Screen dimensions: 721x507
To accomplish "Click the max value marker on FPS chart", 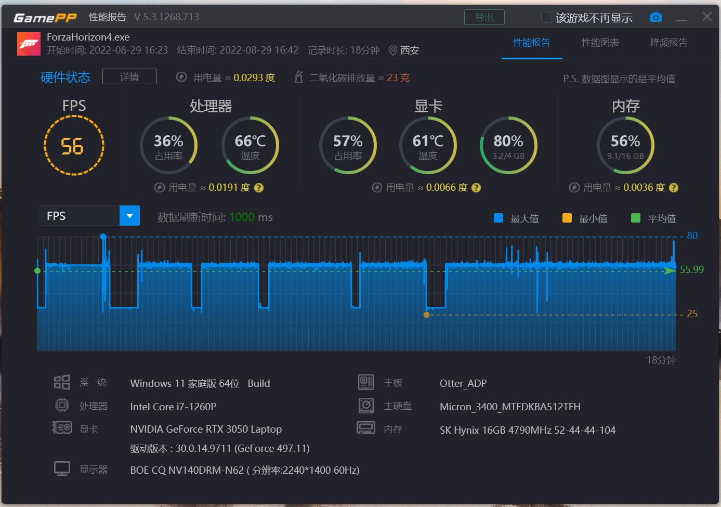I will tap(103, 237).
